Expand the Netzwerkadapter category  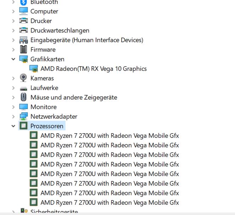click(13, 117)
